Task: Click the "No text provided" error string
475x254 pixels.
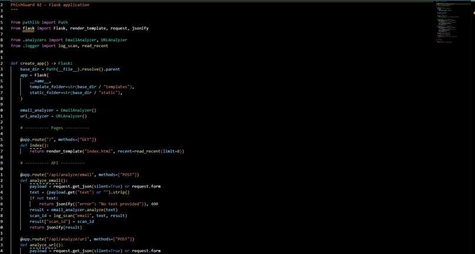Action: [x=121, y=204]
